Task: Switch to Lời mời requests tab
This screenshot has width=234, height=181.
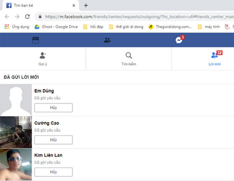Action: click(214, 59)
